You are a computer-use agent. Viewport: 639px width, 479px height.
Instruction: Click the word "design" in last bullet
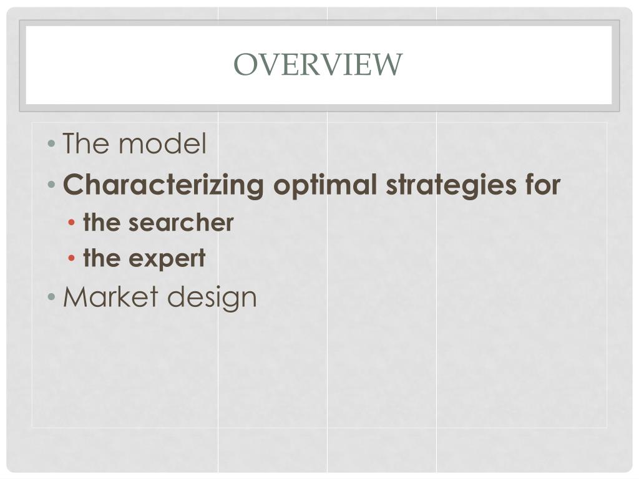click(x=212, y=298)
